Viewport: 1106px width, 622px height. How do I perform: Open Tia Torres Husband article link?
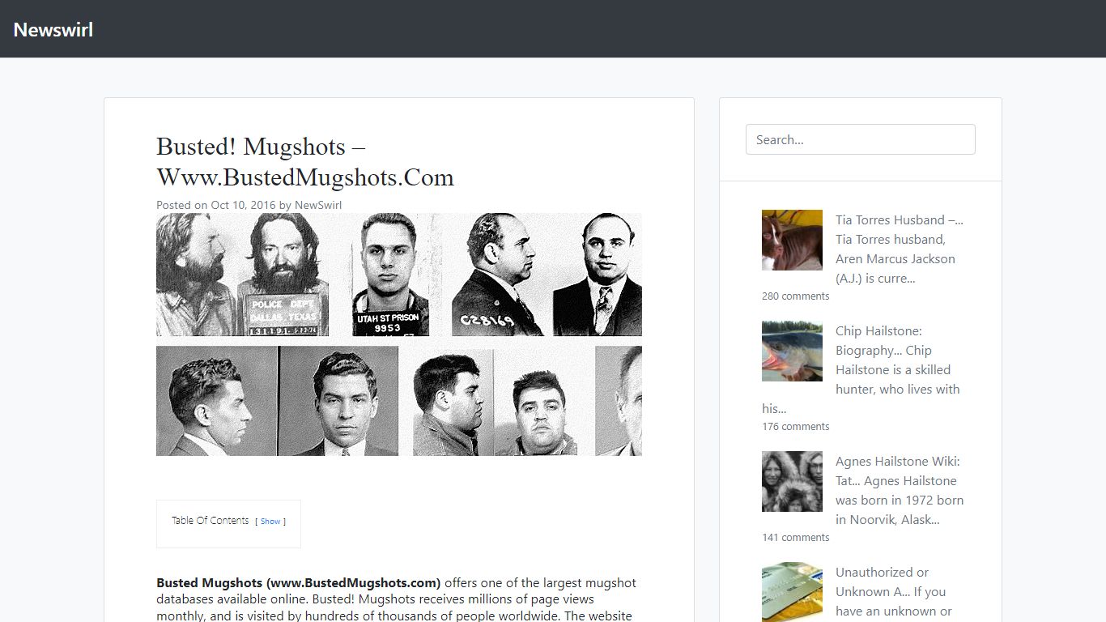899,220
